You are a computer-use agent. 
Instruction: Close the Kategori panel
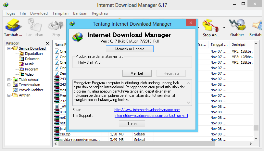47,44
